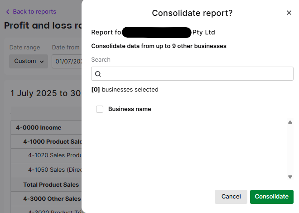Image resolution: width=299 pixels, height=213 pixels.
Task: Click the business Search text field
Action: [x=195, y=74]
